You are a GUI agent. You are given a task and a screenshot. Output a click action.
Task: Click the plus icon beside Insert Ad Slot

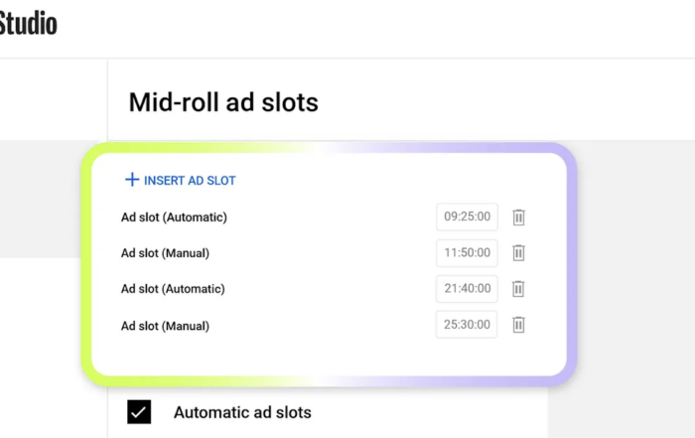(x=132, y=180)
